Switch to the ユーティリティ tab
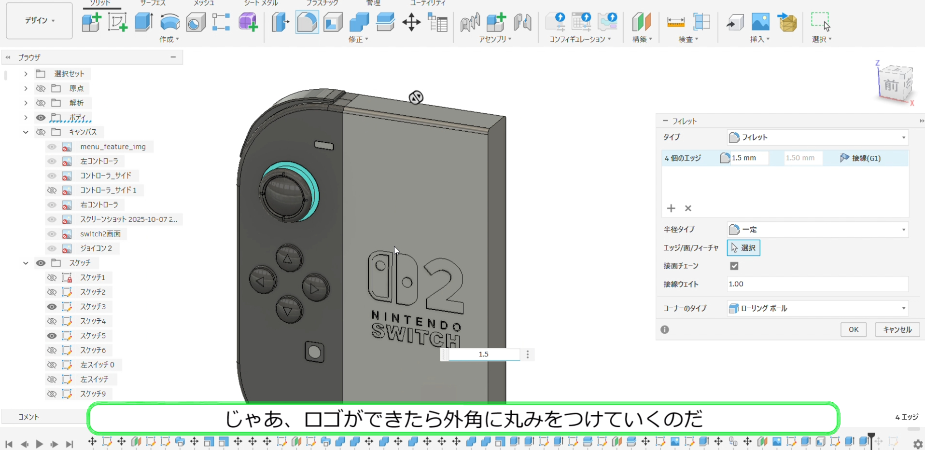Screen dimensions: 925x450 [x=428, y=3]
